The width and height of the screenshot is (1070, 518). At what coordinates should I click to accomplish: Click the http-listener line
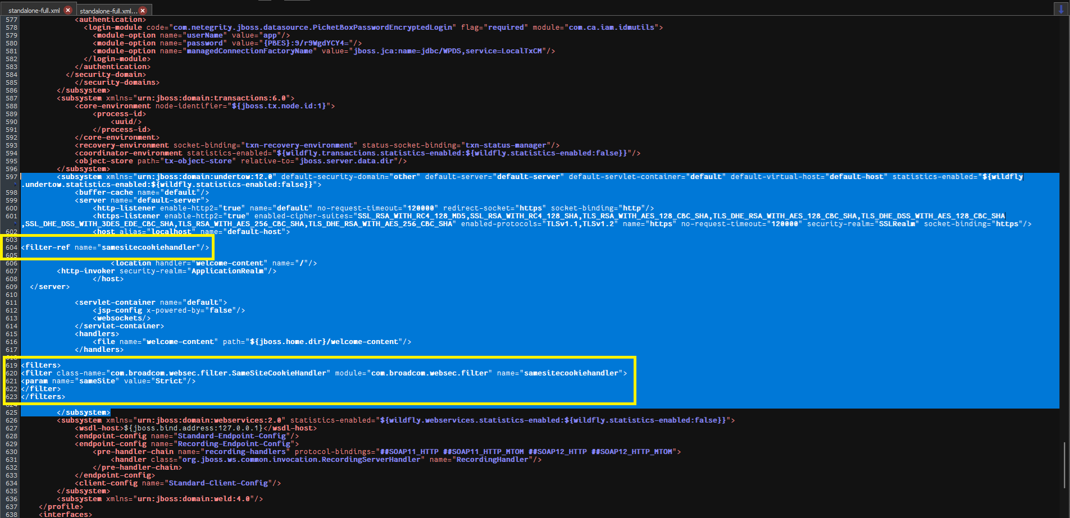(374, 208)
